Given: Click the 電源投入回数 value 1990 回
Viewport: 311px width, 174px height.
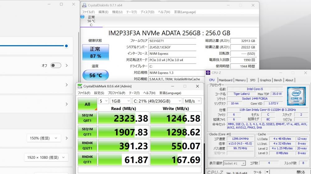Looking at the screenshot, I should coord(244,60).
